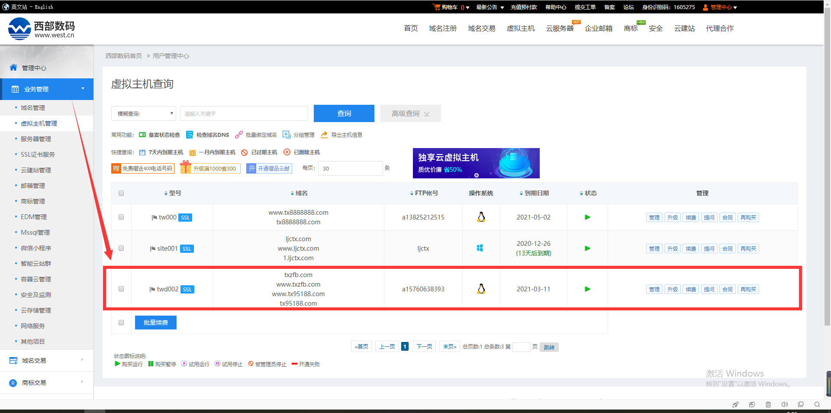Renew host twd002 via 续费 button
Screen dimensions: 831x413
[690, 289]
